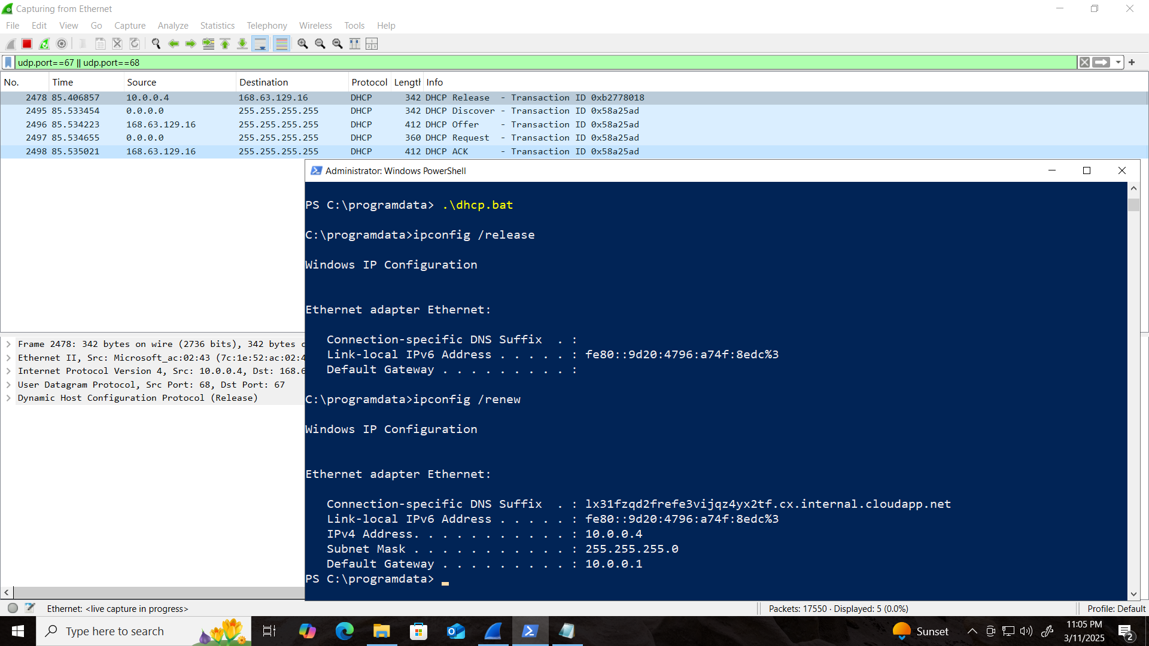Screen dimensions: 1149x646
Task: Restart the current capture
Action: [44, 44]
